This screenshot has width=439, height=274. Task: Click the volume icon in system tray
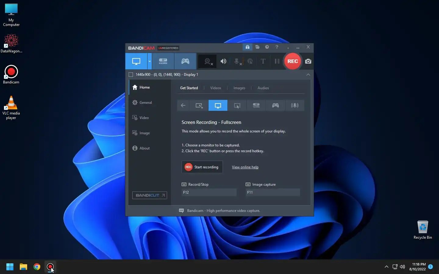click(x=402, y=267)
